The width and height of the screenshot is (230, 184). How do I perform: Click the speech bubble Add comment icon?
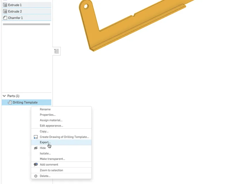coord(36,164)
